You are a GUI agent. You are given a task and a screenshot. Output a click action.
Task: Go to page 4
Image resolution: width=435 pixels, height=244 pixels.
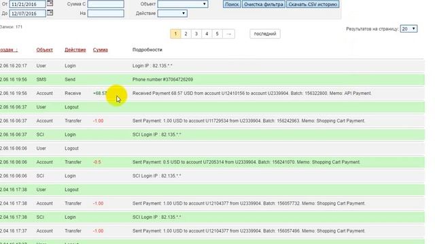tap(207, 34)
